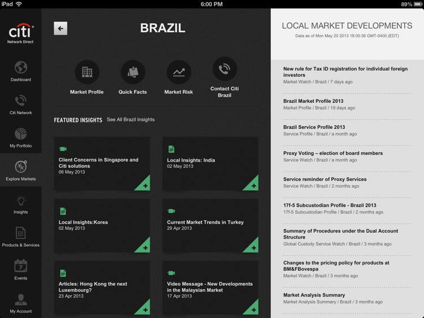
Task: Open the Market Risk chart icon
Action: coord(179,72)
